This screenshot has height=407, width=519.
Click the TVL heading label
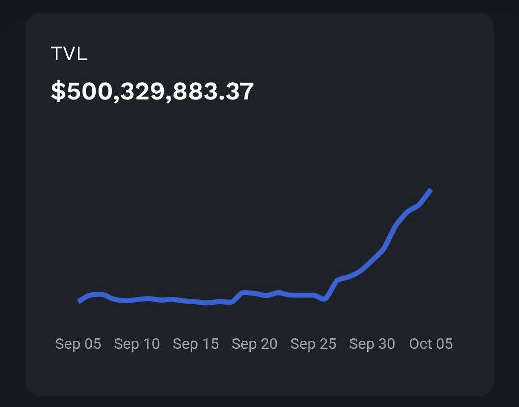[x=69, y=54]
